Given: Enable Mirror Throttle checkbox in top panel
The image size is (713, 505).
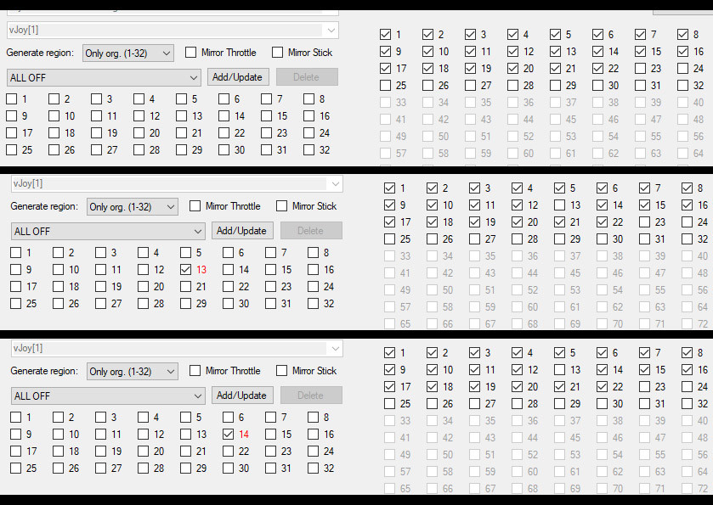Looking at the screenshot, I should (x=190, y=53).
